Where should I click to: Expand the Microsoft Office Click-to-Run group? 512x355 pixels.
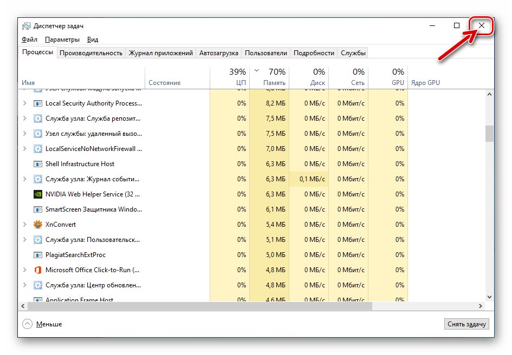(x=24, y=270)
